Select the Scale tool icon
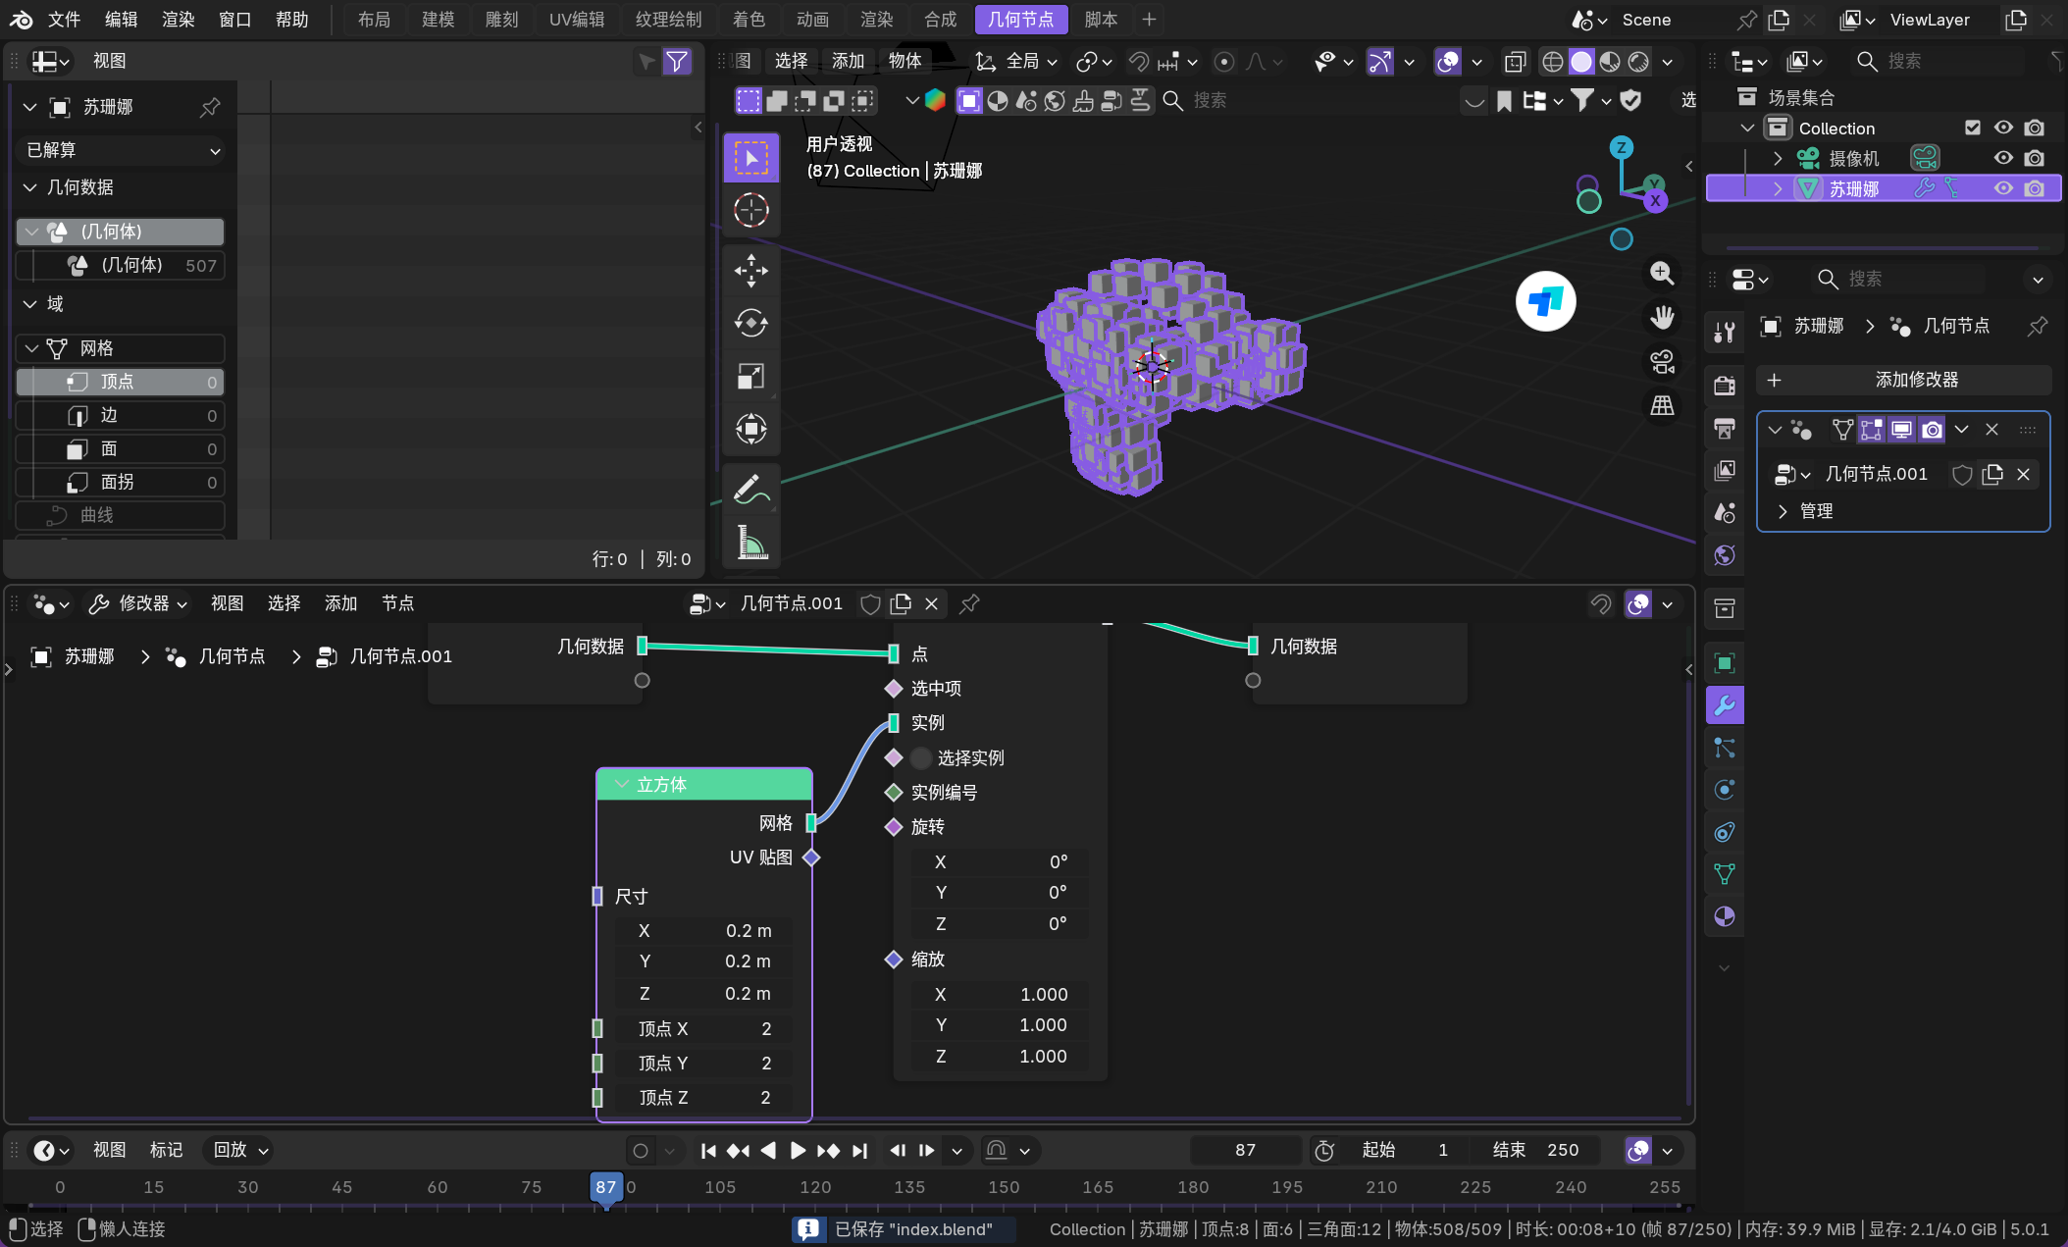 [x=750, y=376]
